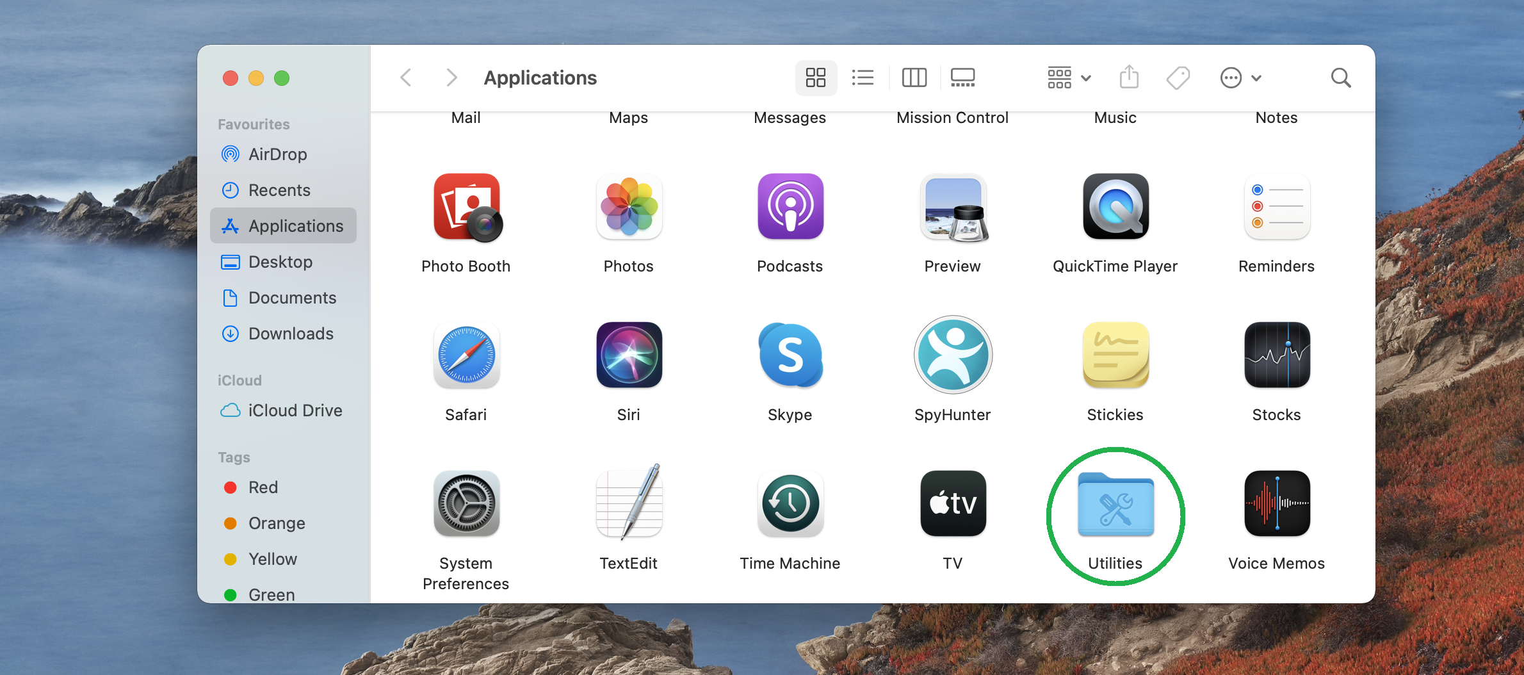
Task: Click the Share toolbar icon
Action: (1129, 77)
